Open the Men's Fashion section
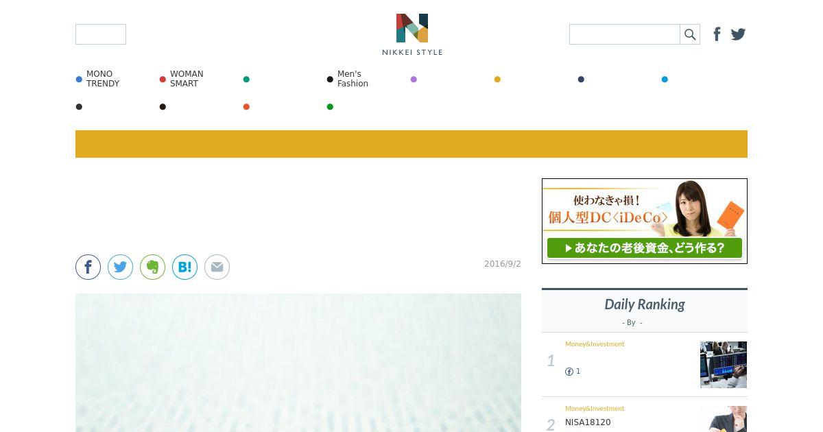The height and width of the screenshot is (432, 823). [x=353, y=79]
